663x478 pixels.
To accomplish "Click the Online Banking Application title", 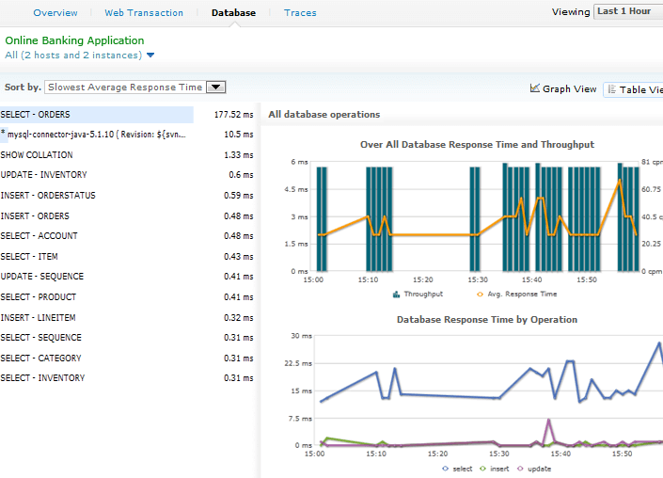I will tap(74, 40).
